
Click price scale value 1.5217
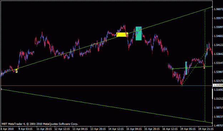[x=218, y=81]
